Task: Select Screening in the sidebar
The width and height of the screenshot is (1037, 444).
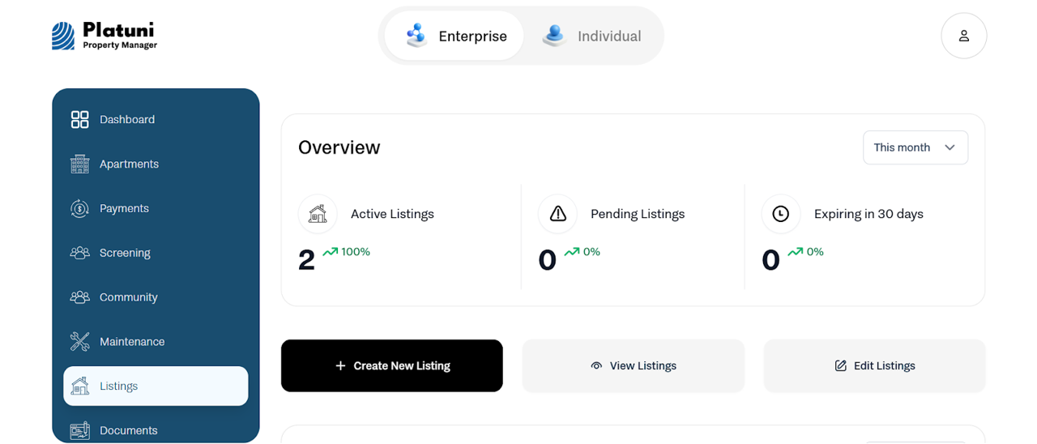Action: click(x=156, y=253)
